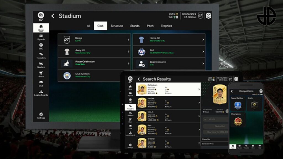Image resolution: width=283 pixels, height=159 pixels.
Task: Open Settings gear in the main sidebar
Action: coord(41,115)
